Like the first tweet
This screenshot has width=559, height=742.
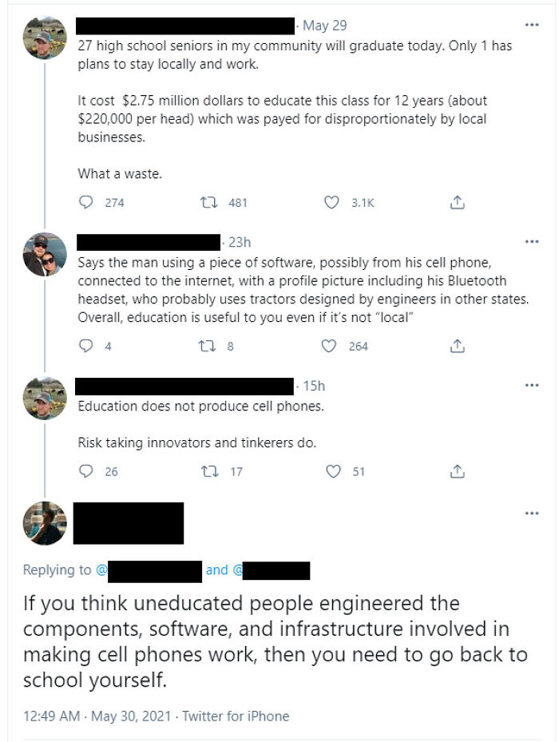[331, 202]
